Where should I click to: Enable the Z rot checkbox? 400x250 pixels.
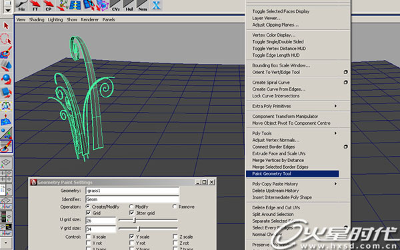click(175, 243)
